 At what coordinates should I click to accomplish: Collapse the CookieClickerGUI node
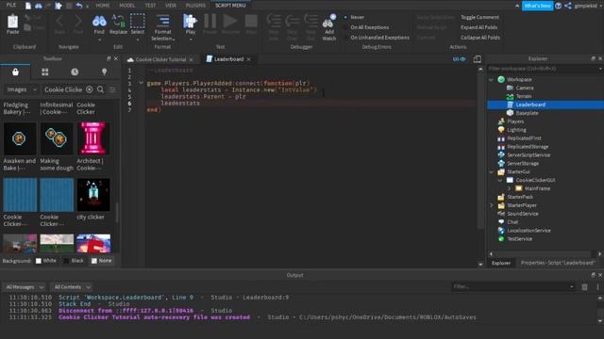pos(500,180)
